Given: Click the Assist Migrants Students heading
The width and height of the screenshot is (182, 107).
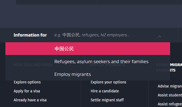Looking at the screenshot, I should point(169,67).
